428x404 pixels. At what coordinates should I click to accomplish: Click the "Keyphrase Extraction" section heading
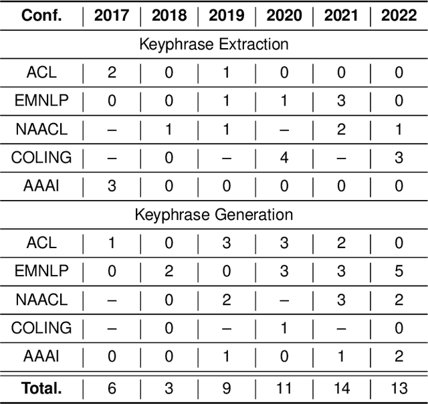214,44
